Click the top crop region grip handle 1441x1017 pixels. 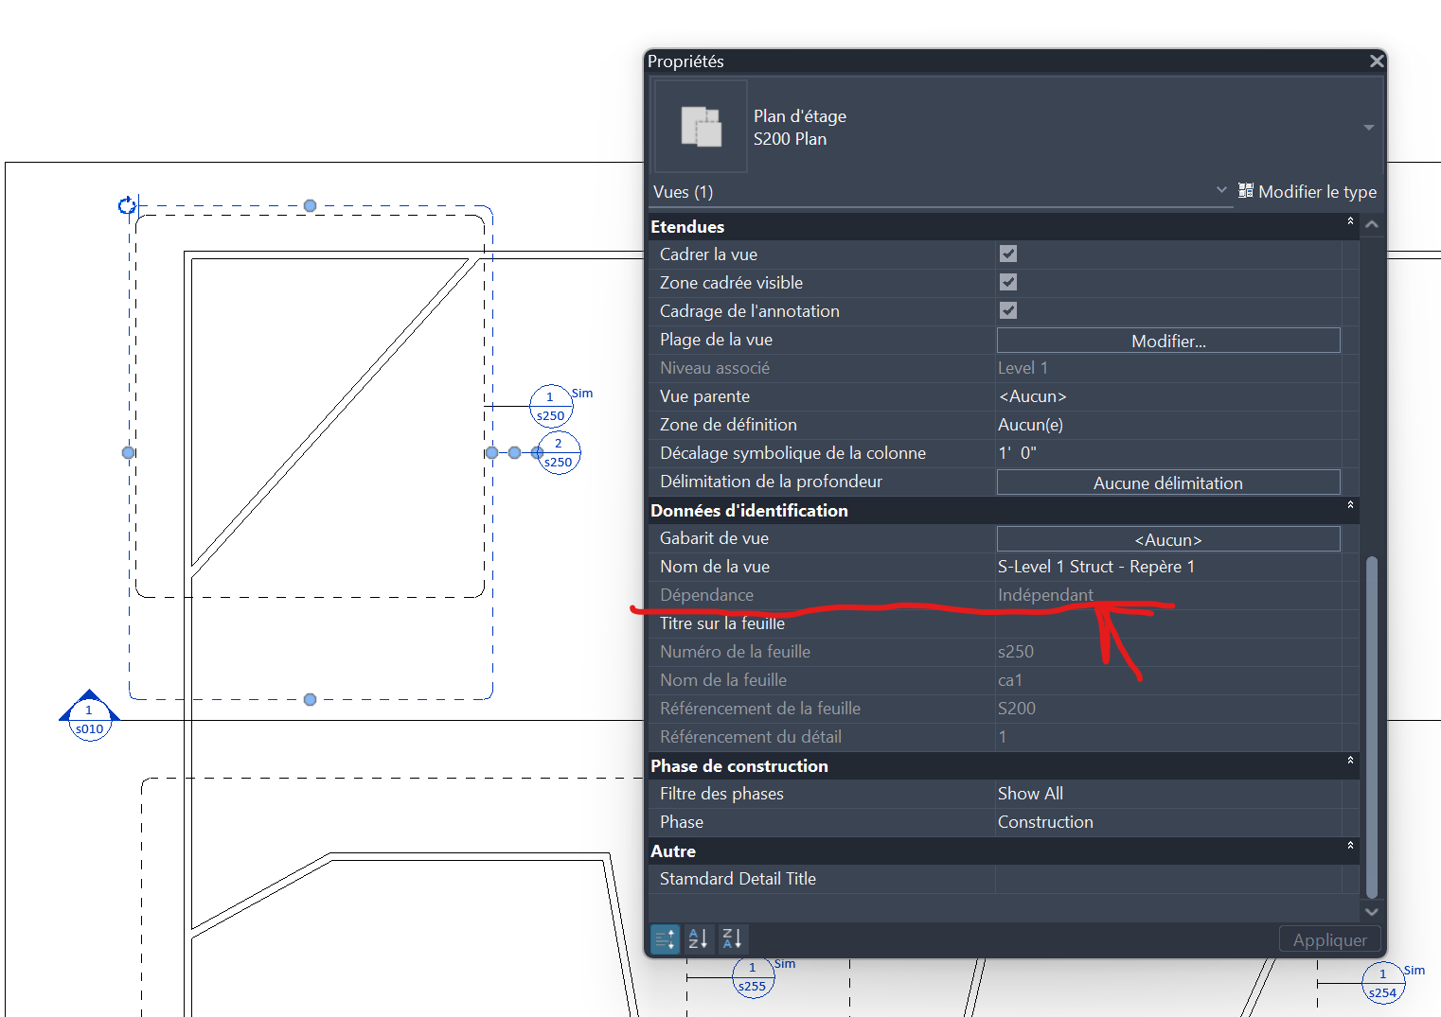click(x=310, y=205)
